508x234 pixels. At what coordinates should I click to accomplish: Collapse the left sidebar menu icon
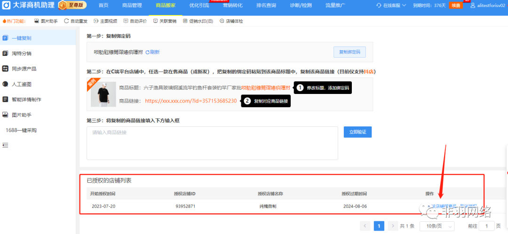click(6, 145)
